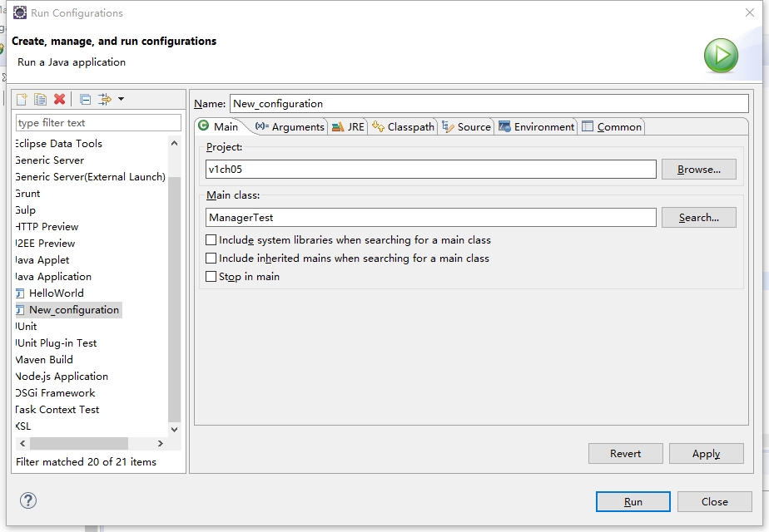
Task: Click the New launch configuration icon
Action: (x=22, y=100)
